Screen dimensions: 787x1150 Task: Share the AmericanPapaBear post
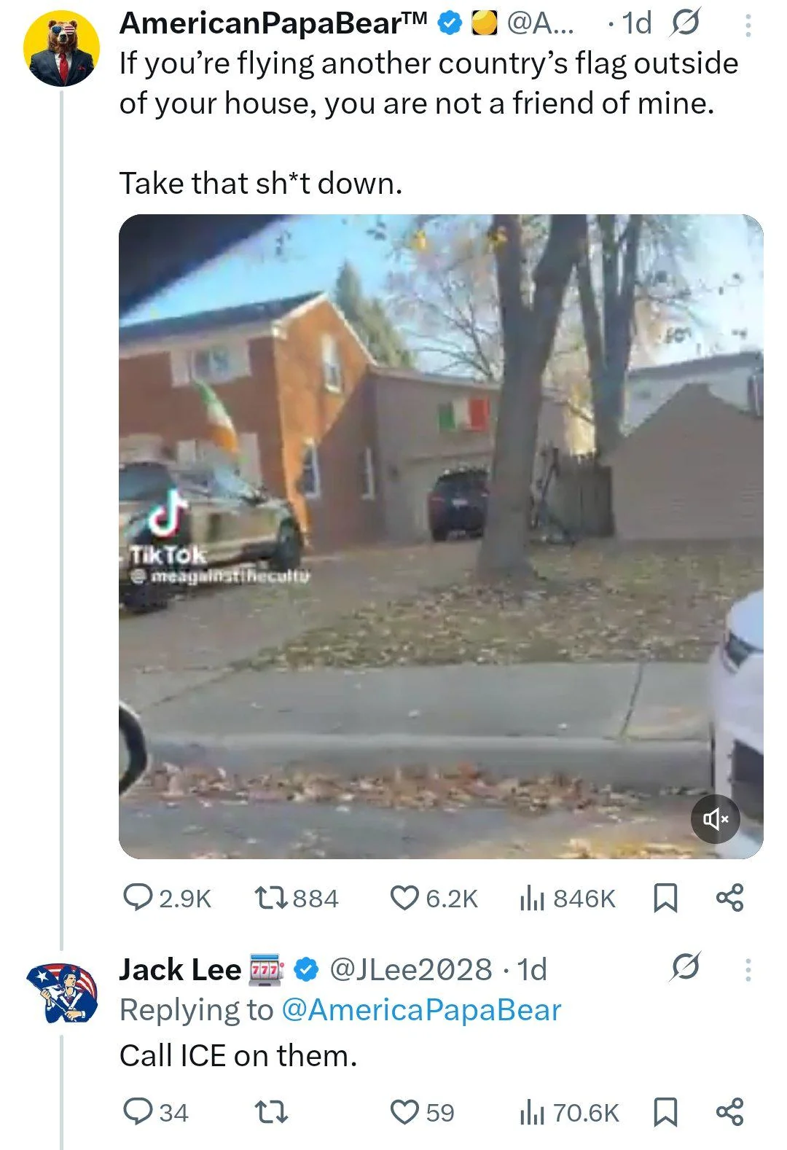pyautogui.click(x=729, y=898)
